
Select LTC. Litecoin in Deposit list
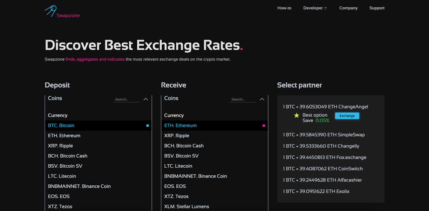pos(98,176)
